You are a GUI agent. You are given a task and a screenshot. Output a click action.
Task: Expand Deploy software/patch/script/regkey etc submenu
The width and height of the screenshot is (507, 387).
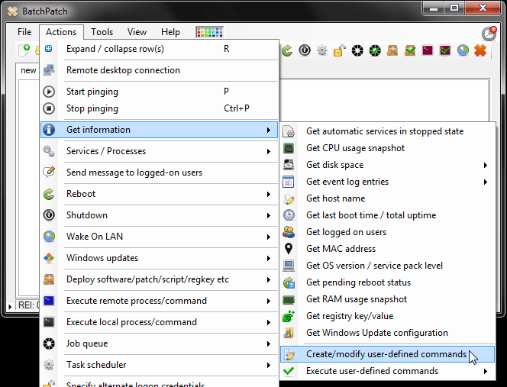159,279
